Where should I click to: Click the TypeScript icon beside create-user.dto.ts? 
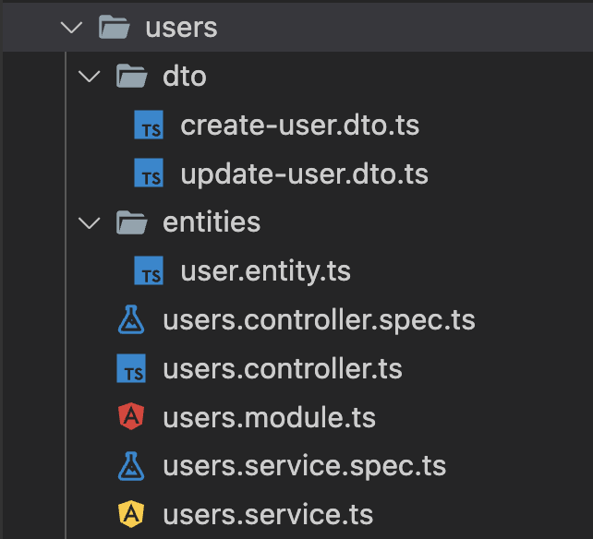149,126
